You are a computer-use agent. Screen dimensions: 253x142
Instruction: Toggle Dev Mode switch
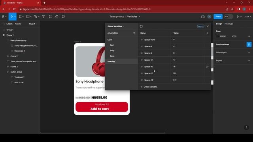[x=228, y=17]
